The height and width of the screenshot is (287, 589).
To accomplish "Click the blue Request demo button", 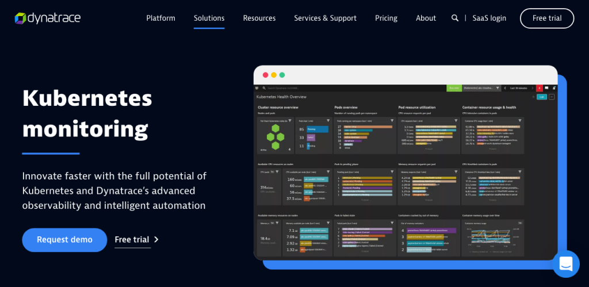I will point(64,240).
